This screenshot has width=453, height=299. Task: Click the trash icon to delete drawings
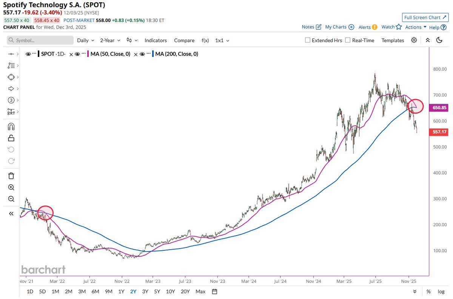coord(11,176)
